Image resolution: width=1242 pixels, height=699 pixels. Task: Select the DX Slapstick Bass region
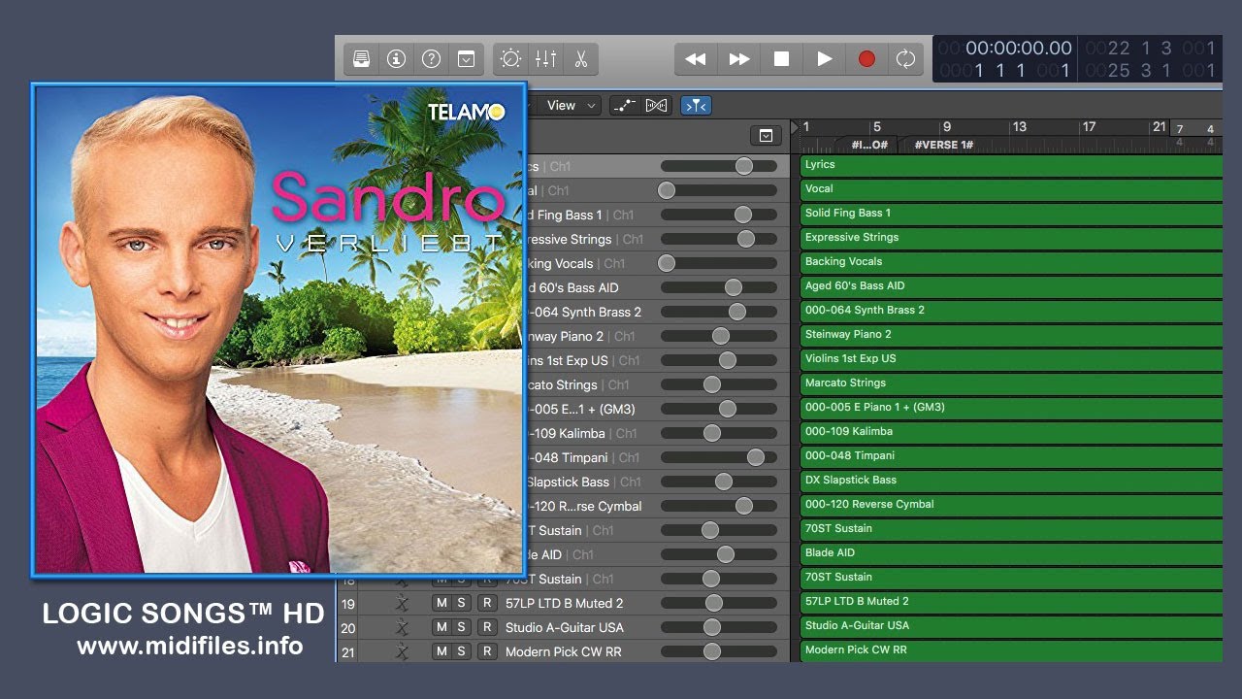pos(1011,482)
